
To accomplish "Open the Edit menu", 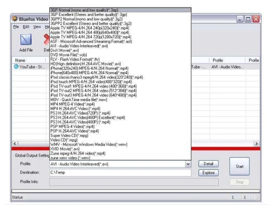I will (x=26, y=27).
